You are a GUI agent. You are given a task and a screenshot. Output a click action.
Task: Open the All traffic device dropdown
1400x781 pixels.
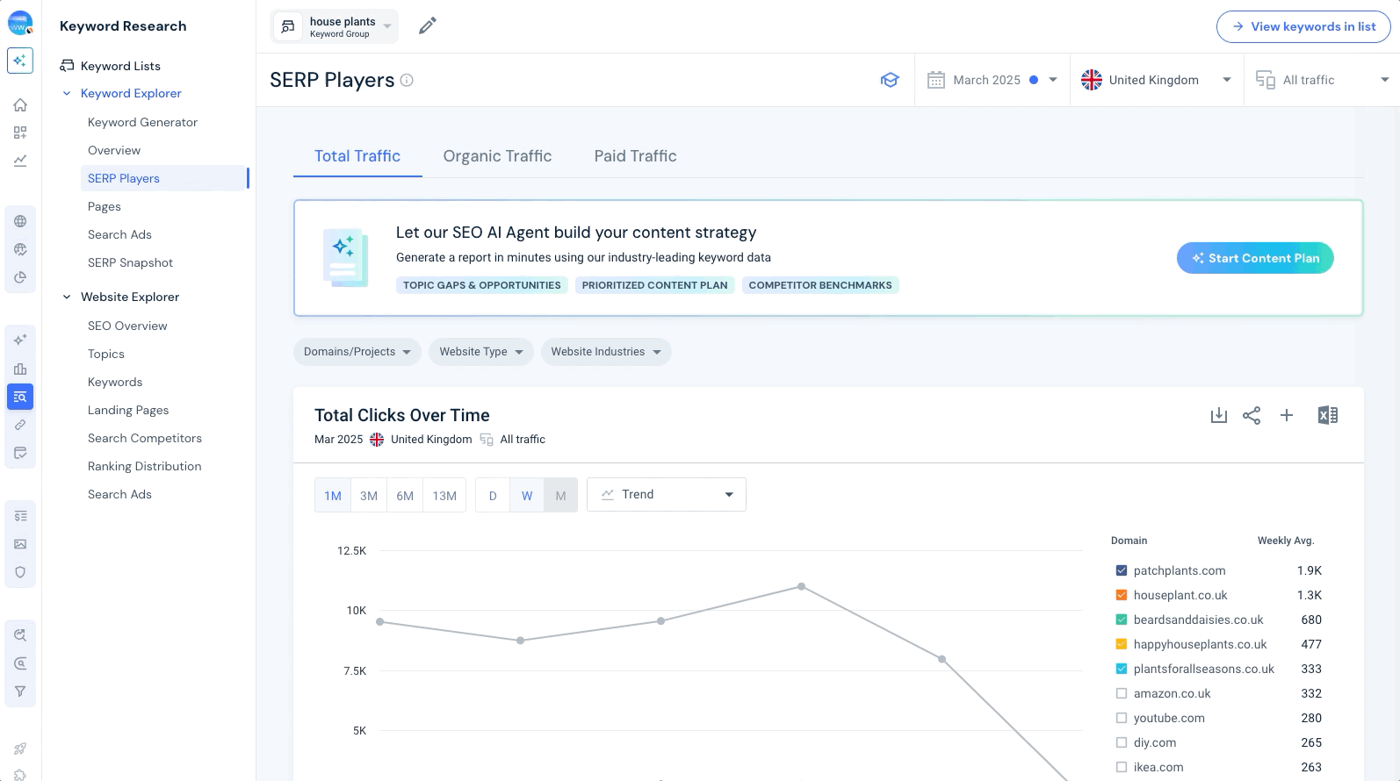(x=1322, y=80)
